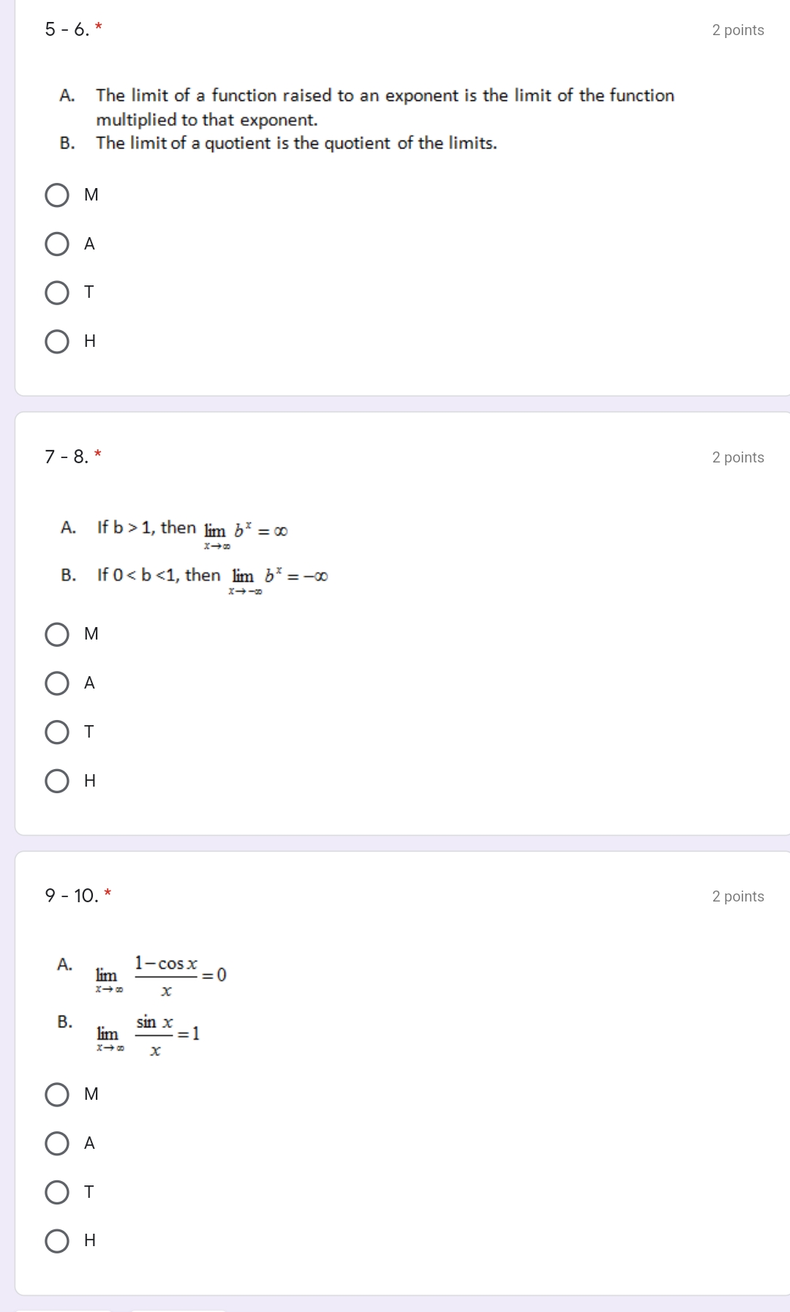790x1312 pixels.
Task: Click the question title 9-10
Action: pos(69,895)
